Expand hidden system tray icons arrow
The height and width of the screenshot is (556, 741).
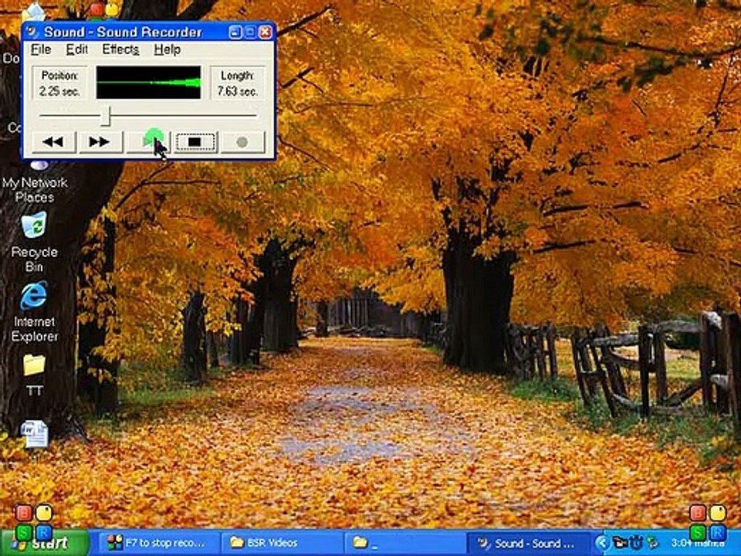601,543
